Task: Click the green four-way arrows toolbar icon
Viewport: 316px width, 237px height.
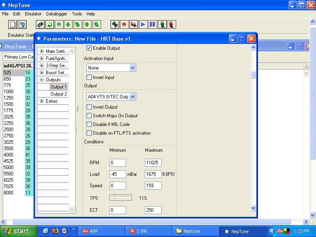Action: click(x=115, y=24)
